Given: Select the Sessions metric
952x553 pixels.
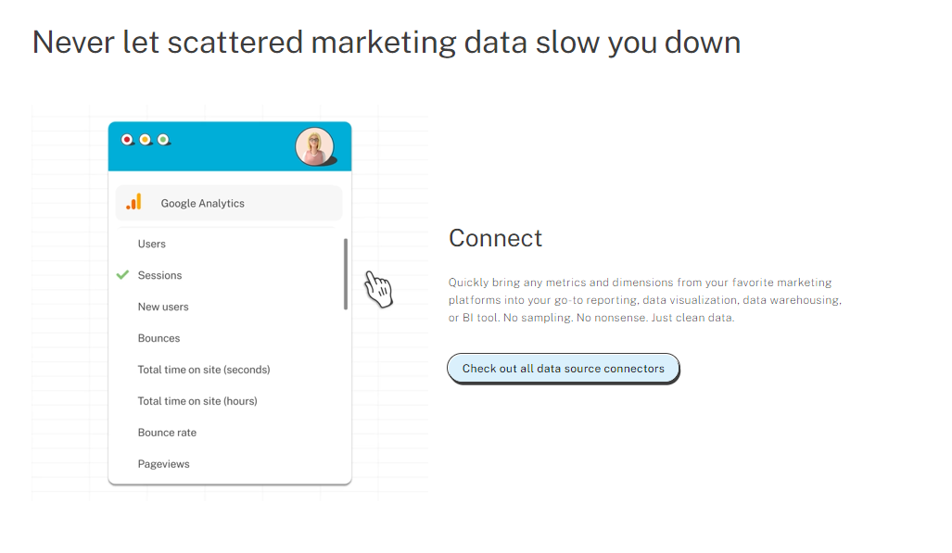Looking at the screenshot, I should (x=159, y=276).
